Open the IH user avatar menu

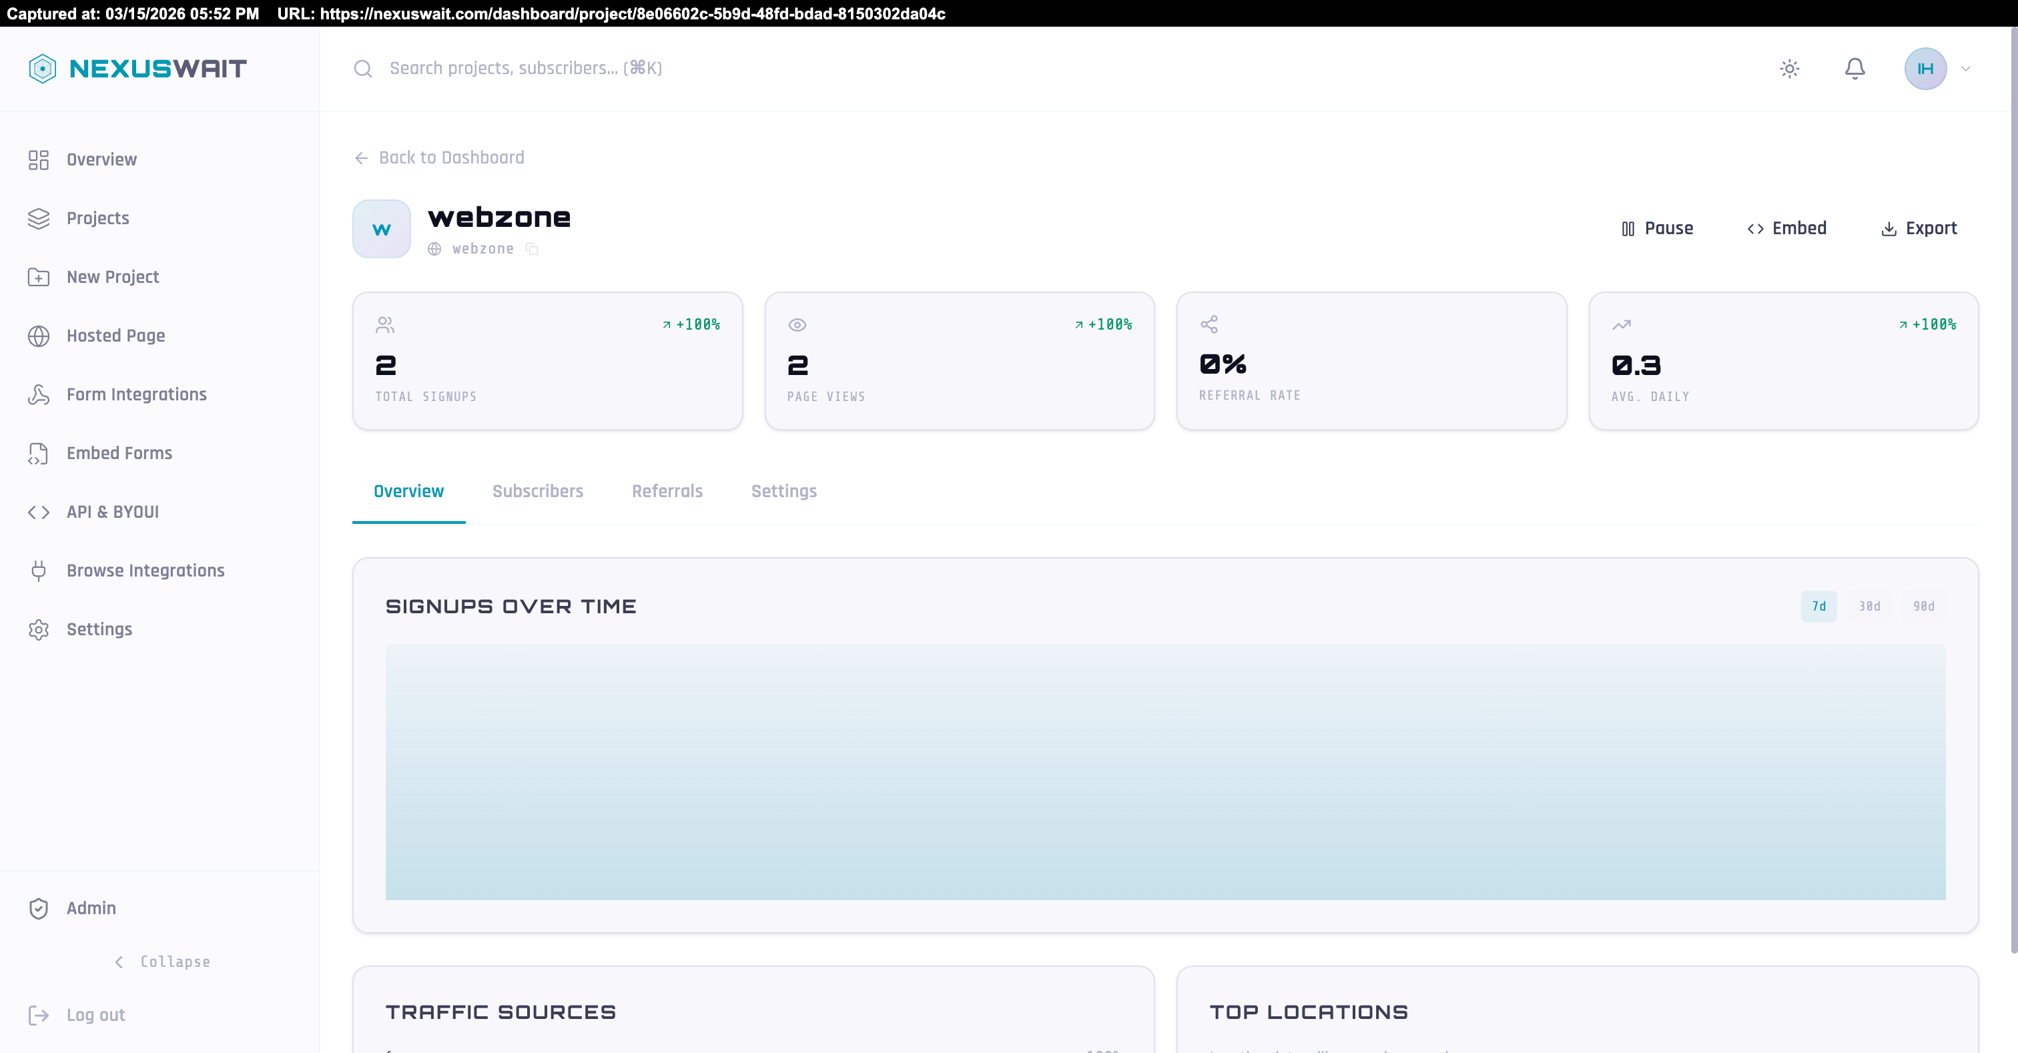[1925, 69]
